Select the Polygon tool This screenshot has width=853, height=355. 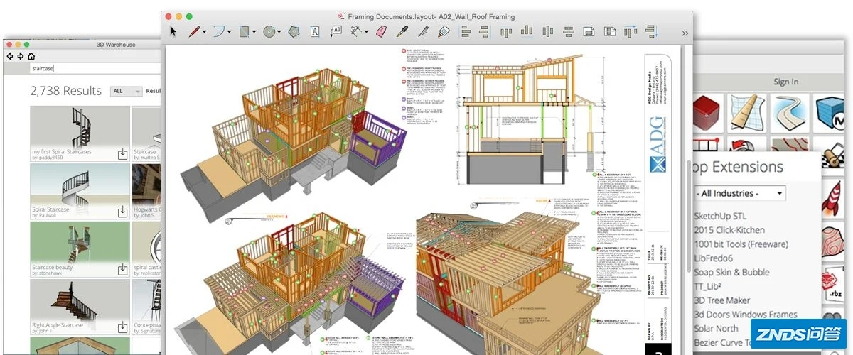[x=294, y=31]
